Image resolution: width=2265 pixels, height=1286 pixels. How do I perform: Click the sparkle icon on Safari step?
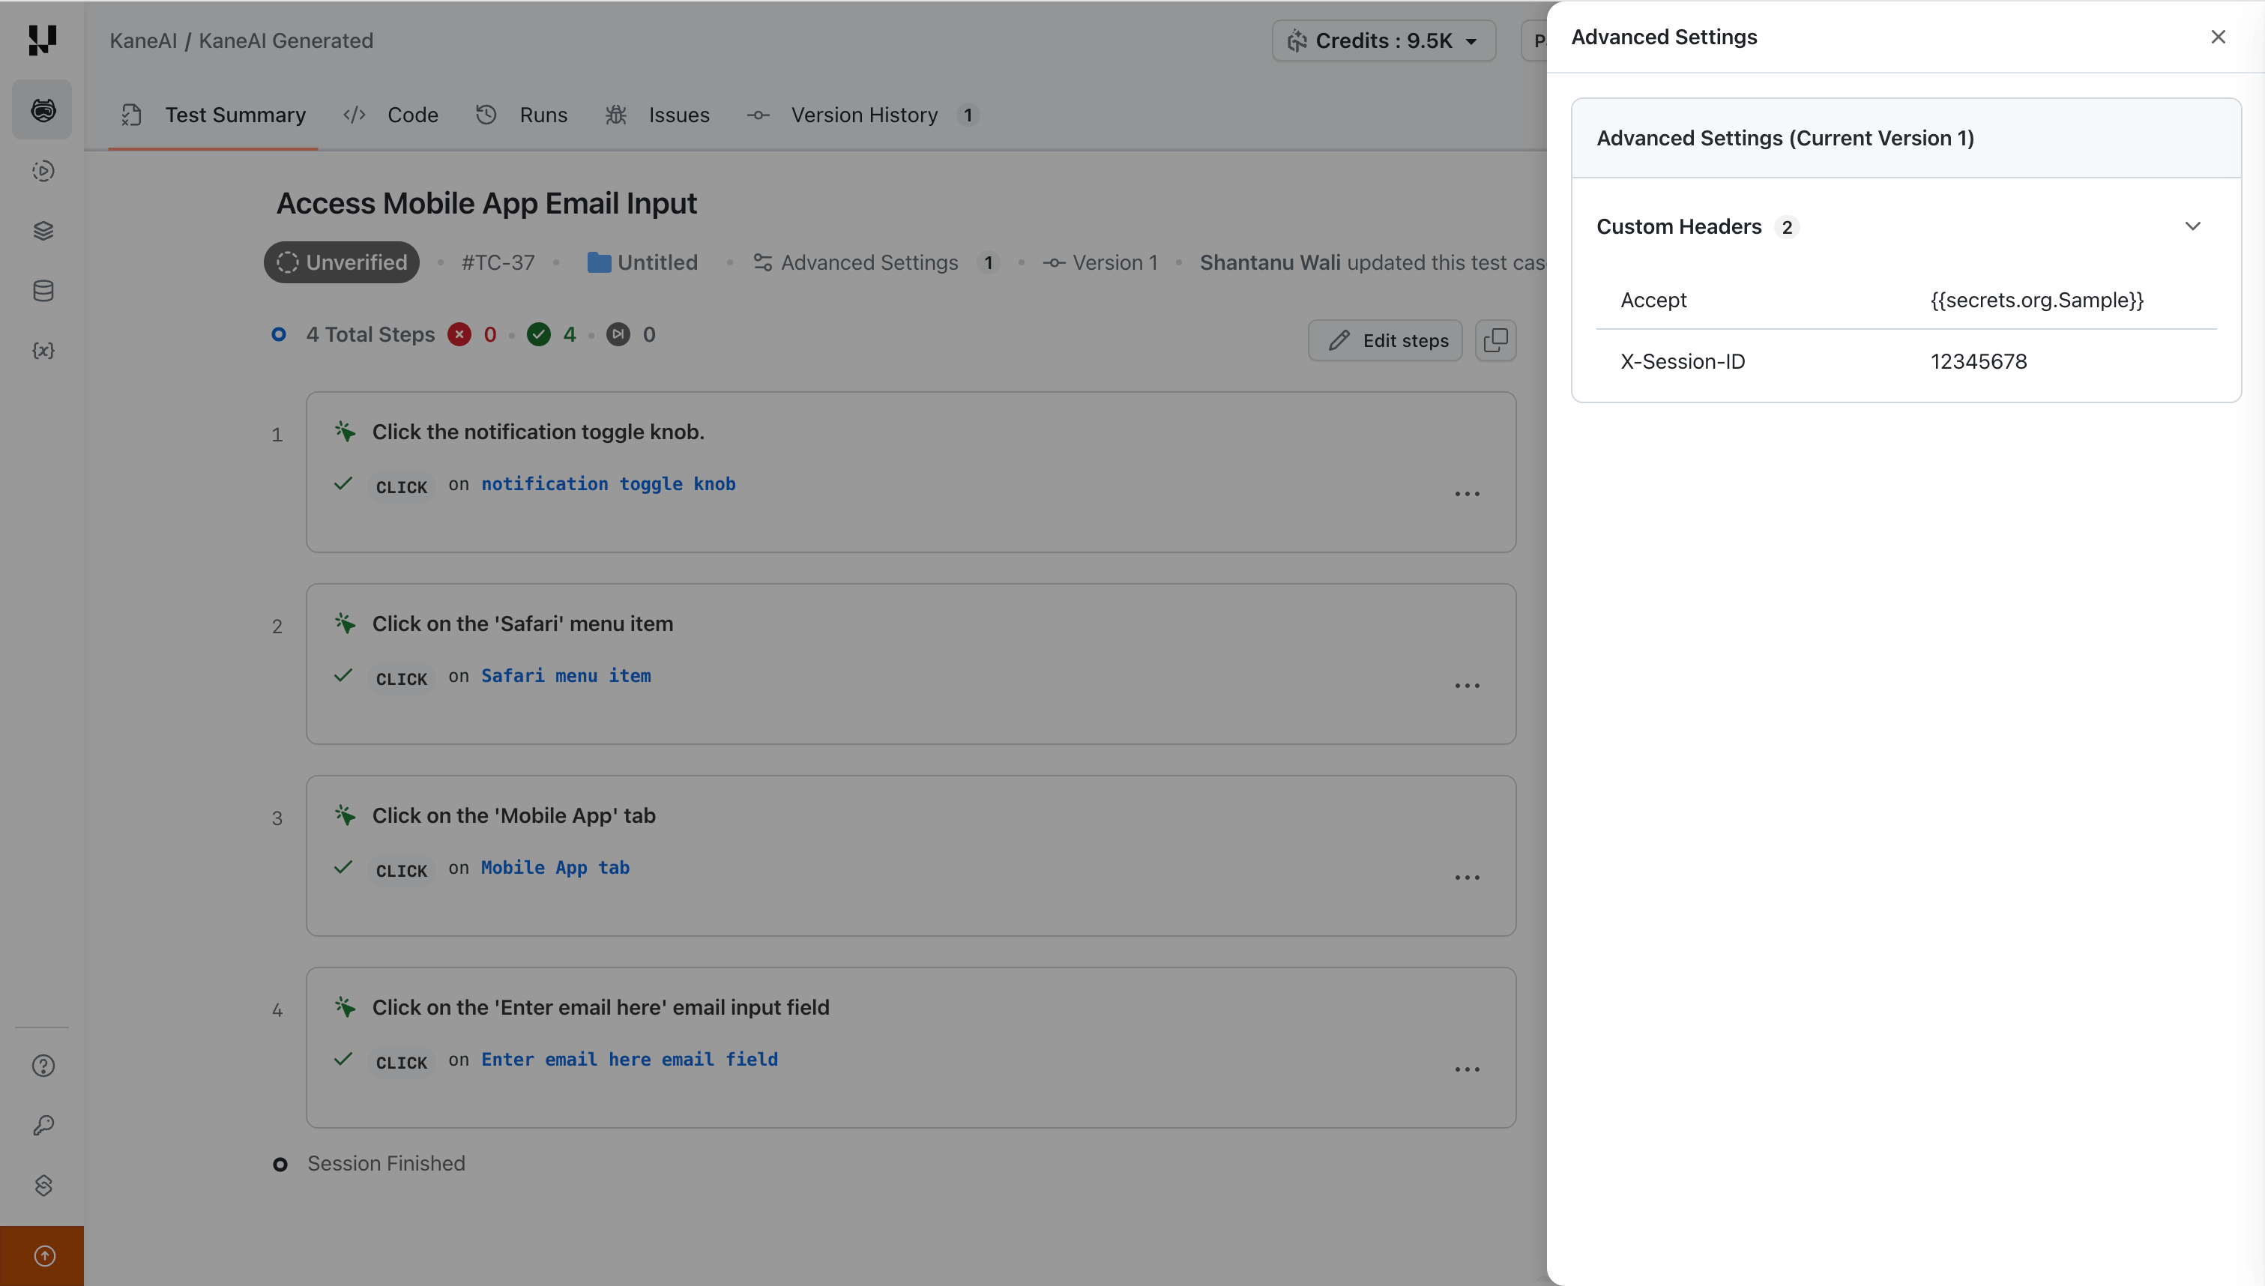pyautogui.click(x=344, y=624)
